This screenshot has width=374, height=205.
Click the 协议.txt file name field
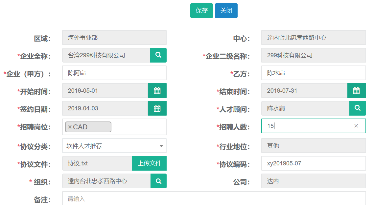(97, 163)
